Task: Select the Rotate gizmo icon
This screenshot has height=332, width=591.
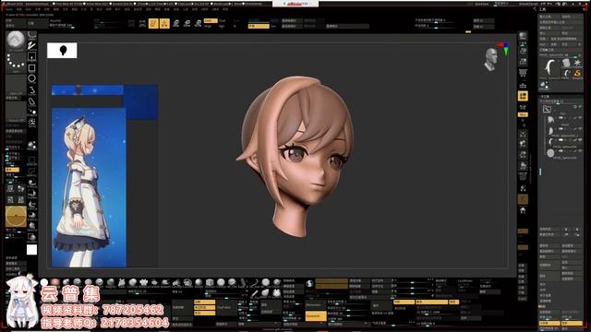Action: click(199, 23)
